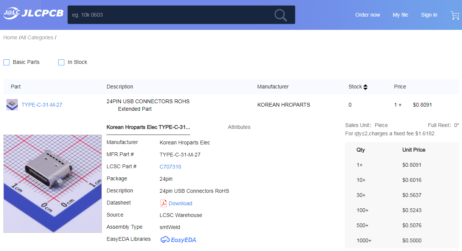Screen dimensions: 462x251
Task: Click KOREAN HROPARTS manufacturer cell
Action: [284, 105]
